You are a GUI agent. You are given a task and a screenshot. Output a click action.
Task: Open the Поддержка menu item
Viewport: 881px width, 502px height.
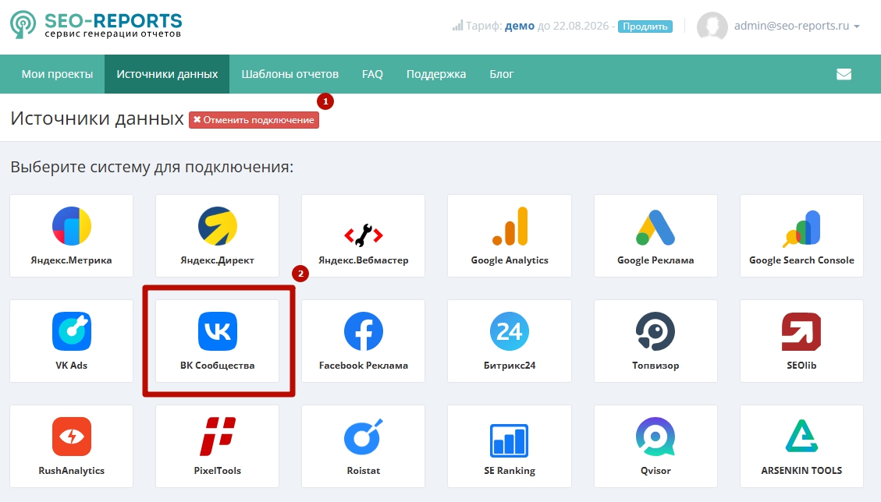point(436,74)
